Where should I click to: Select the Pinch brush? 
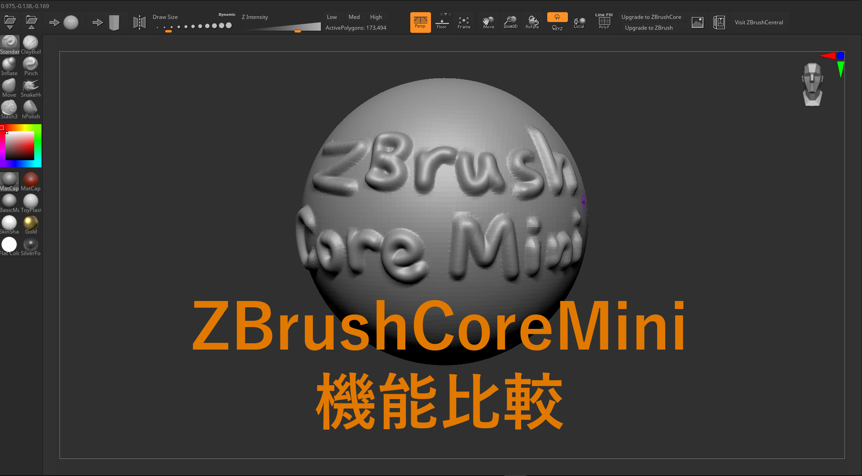point(31,67)
